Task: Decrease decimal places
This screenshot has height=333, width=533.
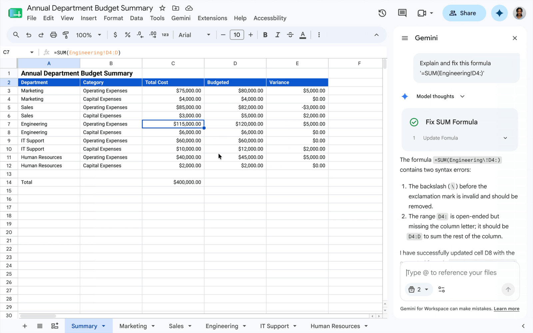Action: pos(140,35)
